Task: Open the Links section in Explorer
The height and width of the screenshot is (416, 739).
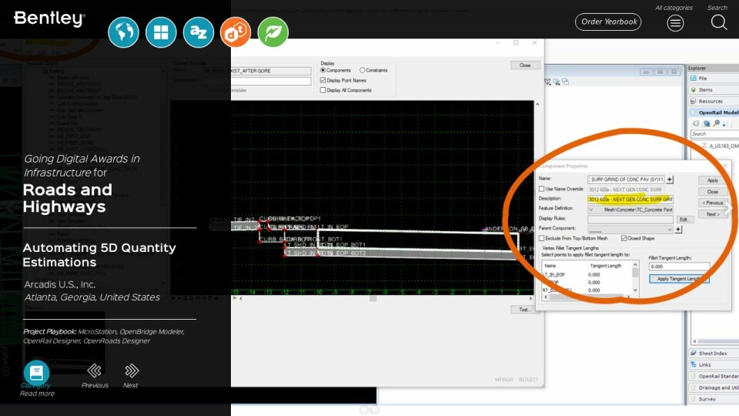Action: pos(714,364)
